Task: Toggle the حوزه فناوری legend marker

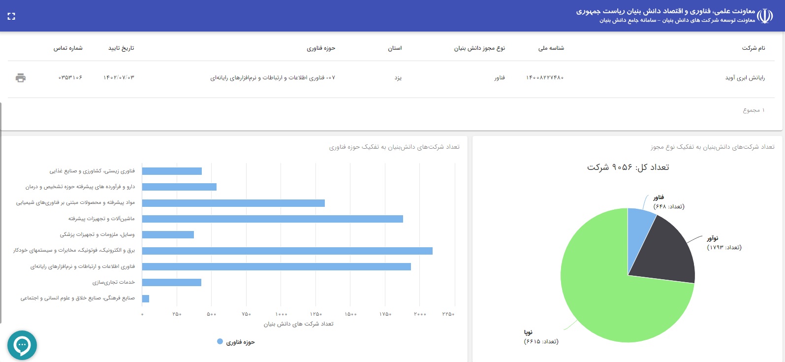Action: pos(220,341)
